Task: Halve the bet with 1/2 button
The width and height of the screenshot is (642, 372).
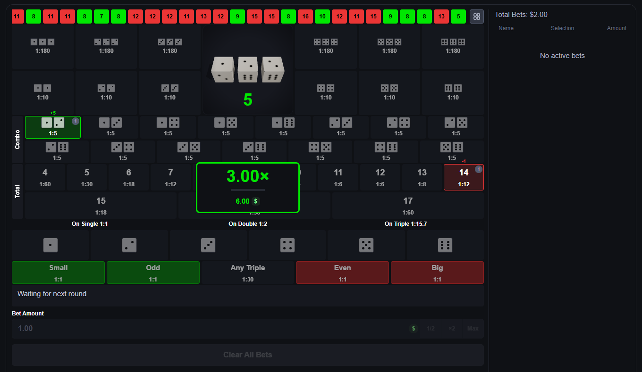Action: 431,329
